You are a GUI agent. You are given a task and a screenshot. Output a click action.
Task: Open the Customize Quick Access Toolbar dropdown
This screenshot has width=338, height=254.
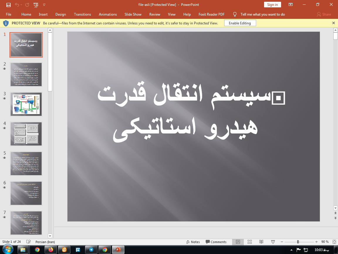click(x=44, y=5)
